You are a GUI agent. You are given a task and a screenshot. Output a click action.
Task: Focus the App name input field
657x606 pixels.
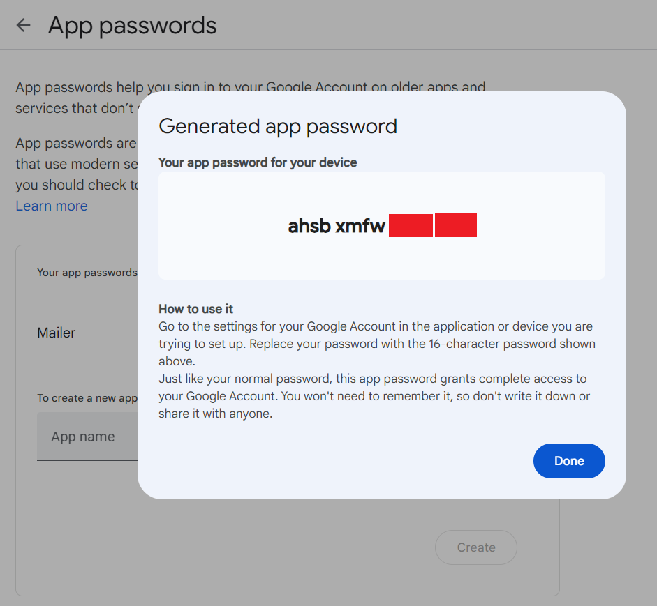point(84,437)
